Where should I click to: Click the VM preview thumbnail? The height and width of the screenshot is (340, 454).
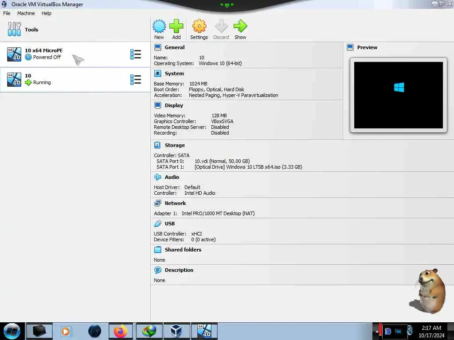(x=399, y=95)
